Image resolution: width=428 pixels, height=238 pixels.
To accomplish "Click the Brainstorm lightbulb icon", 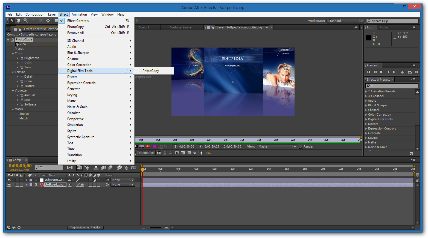I will coord(119,168).
